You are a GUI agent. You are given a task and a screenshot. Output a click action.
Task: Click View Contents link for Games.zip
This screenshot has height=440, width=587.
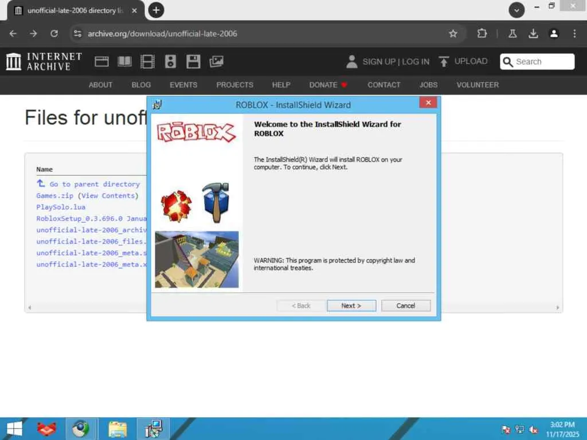tap(109, 196)
